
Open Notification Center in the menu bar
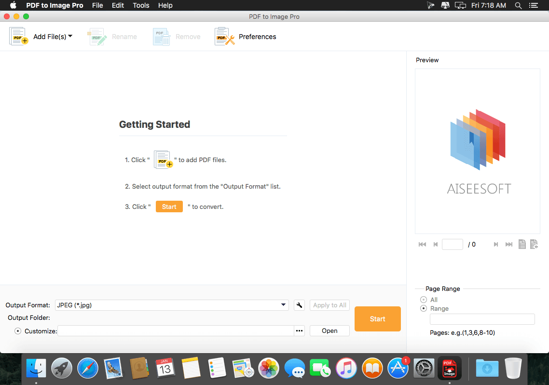pos(533,5)
